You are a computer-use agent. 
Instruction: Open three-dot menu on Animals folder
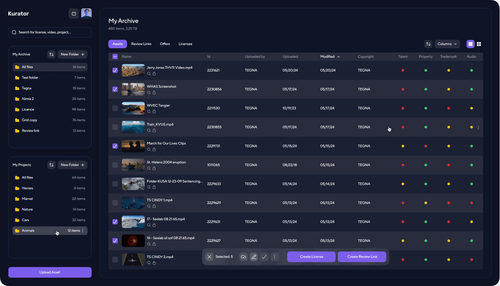[x=82, y=231]
